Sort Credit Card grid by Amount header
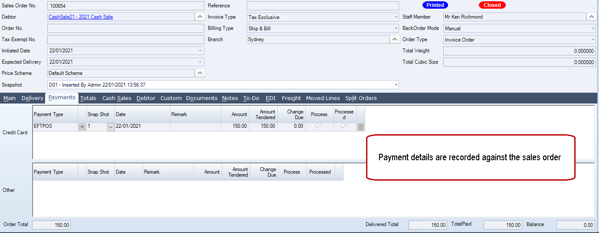This screenshot has width=599, height=233. [235, 114]
